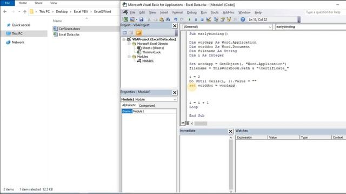This screenshot has height=194, width=346.
Task: Open the VBA File menu
Action: (132, 12)
